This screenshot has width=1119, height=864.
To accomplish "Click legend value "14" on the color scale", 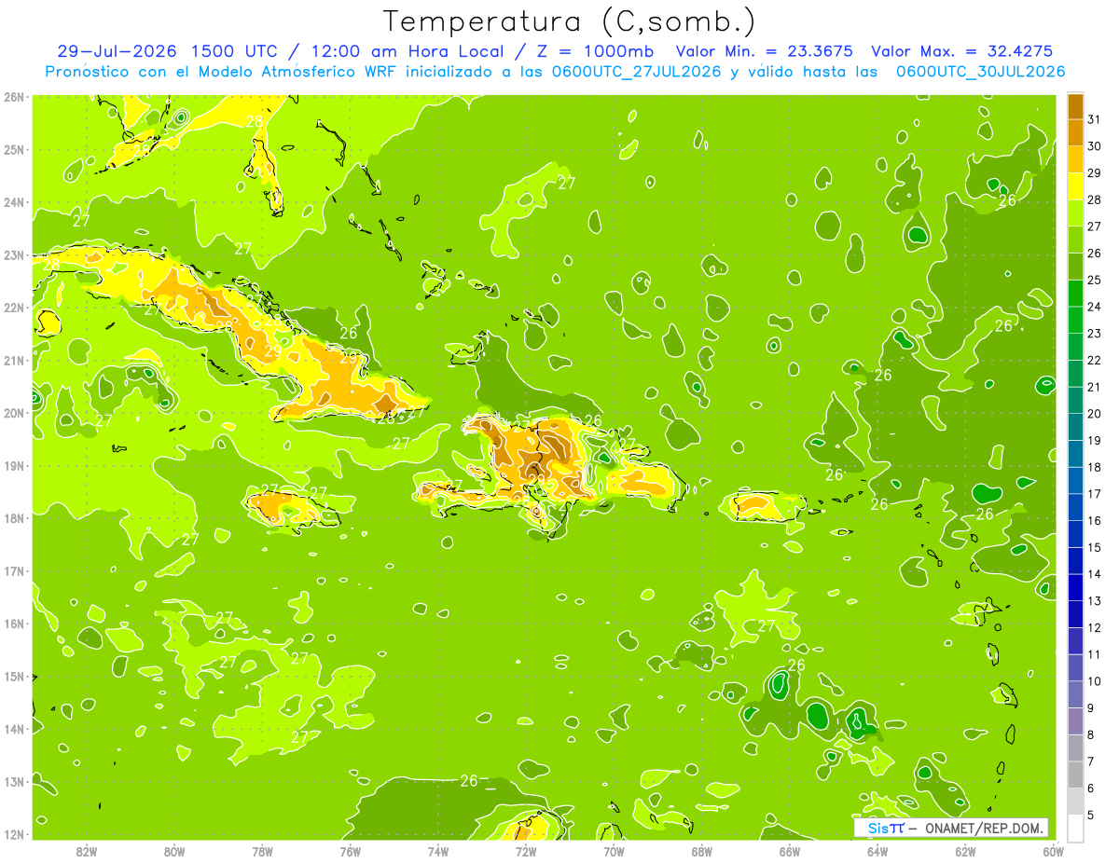I will [1095, 574].
